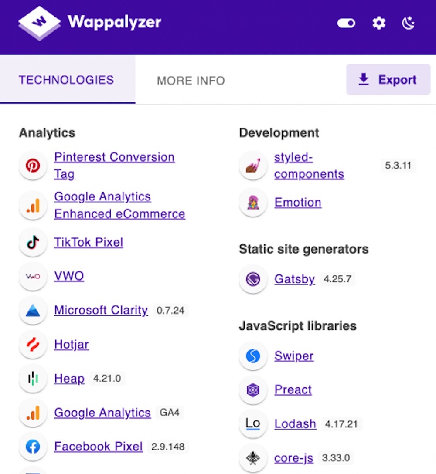
Task: Click the Lodash Lo icon
Action: pos(253,424)
